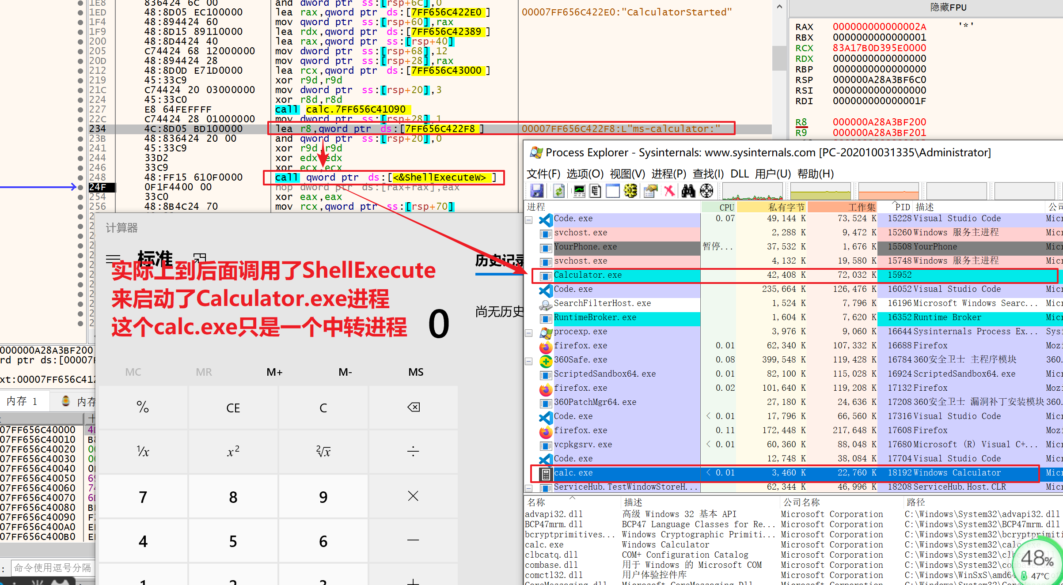1063x585 pixels.
Task: Open Find Handle or DLL binoculars icon
Action: coord(688,190)
